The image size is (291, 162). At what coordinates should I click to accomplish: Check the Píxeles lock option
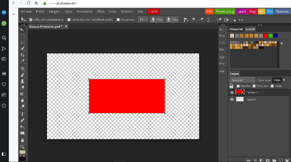[238, 86]
